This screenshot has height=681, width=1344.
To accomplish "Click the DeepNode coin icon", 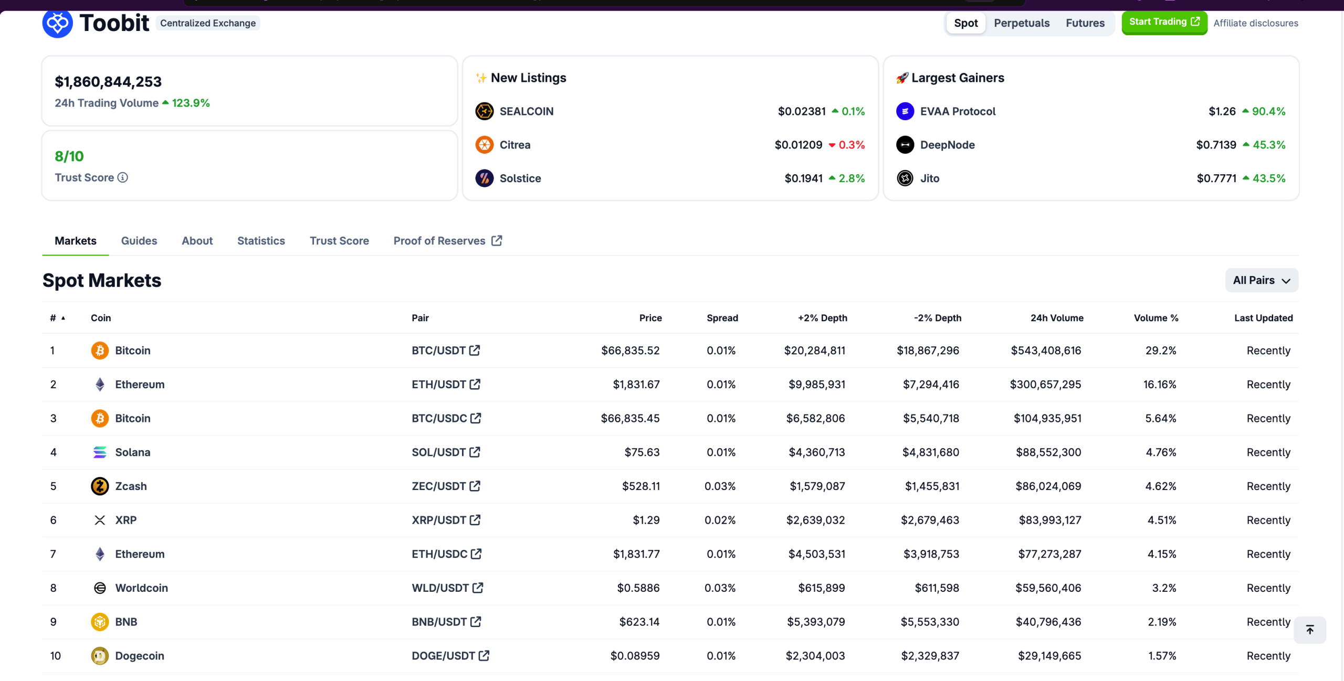I will point(905,145).
